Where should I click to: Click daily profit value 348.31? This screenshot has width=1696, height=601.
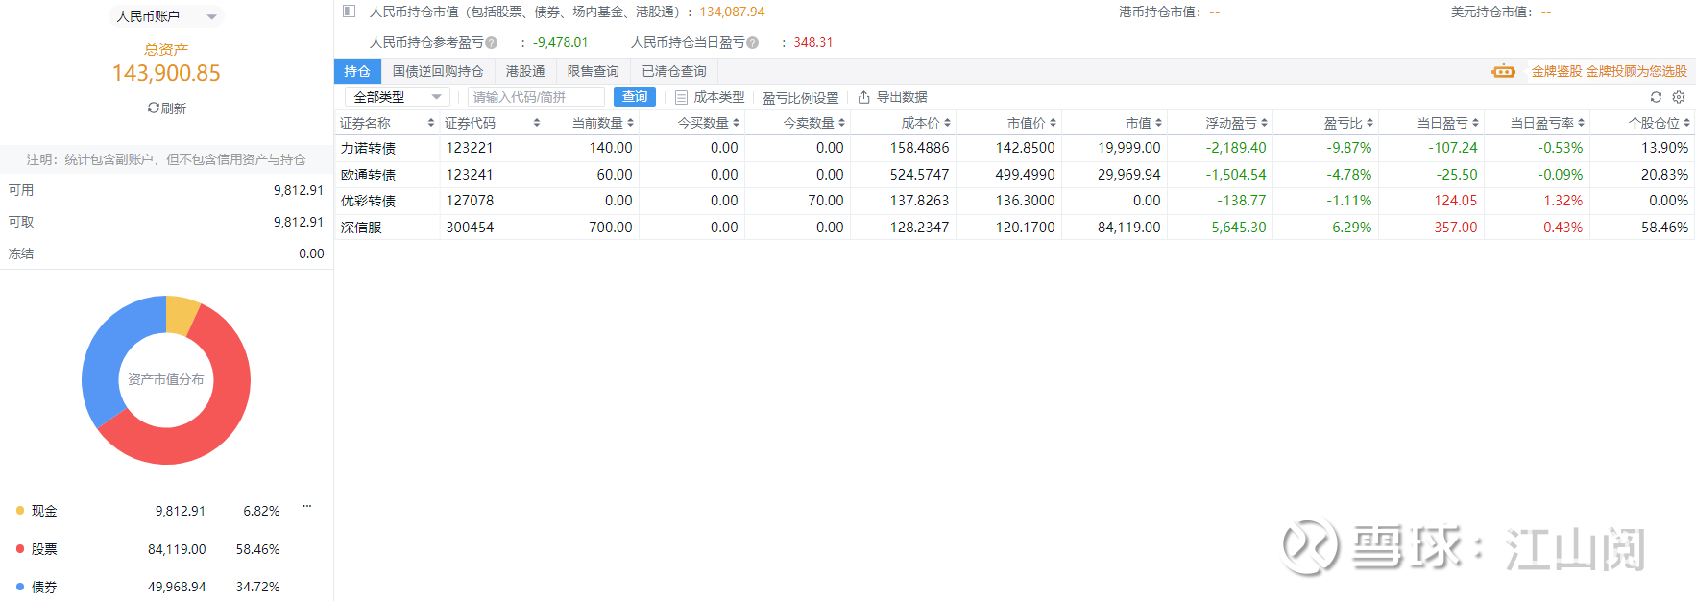click(x=813, y=42)
